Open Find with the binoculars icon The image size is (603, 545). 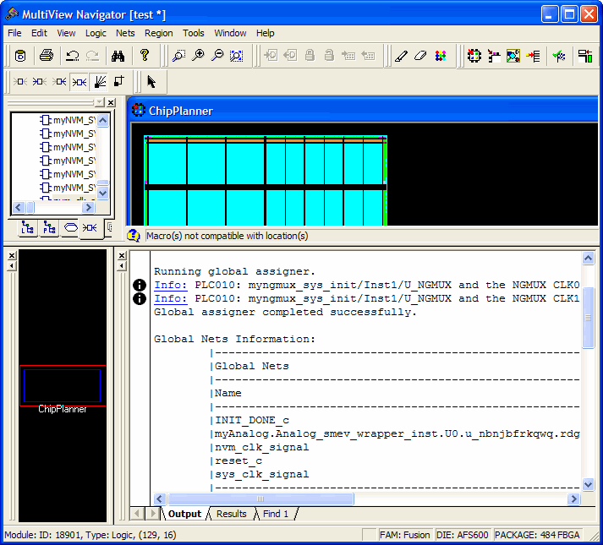[x=118, y=56]
